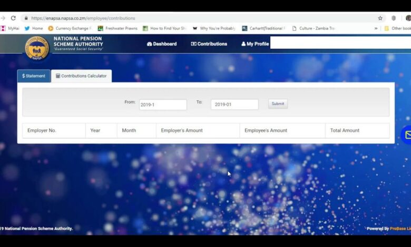Click the To date input field
The width and height of the screenshot is (411, 247).
(x=234, y=105)
